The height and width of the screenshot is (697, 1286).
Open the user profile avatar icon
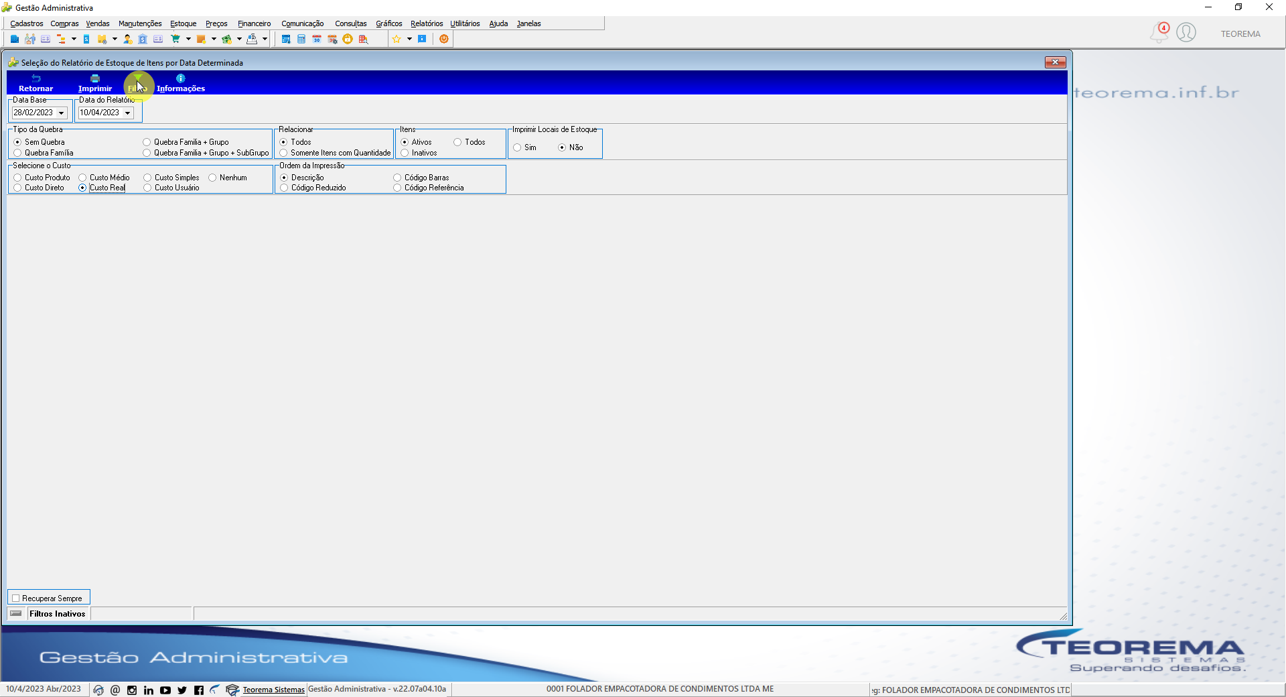tap(1186, 32)
